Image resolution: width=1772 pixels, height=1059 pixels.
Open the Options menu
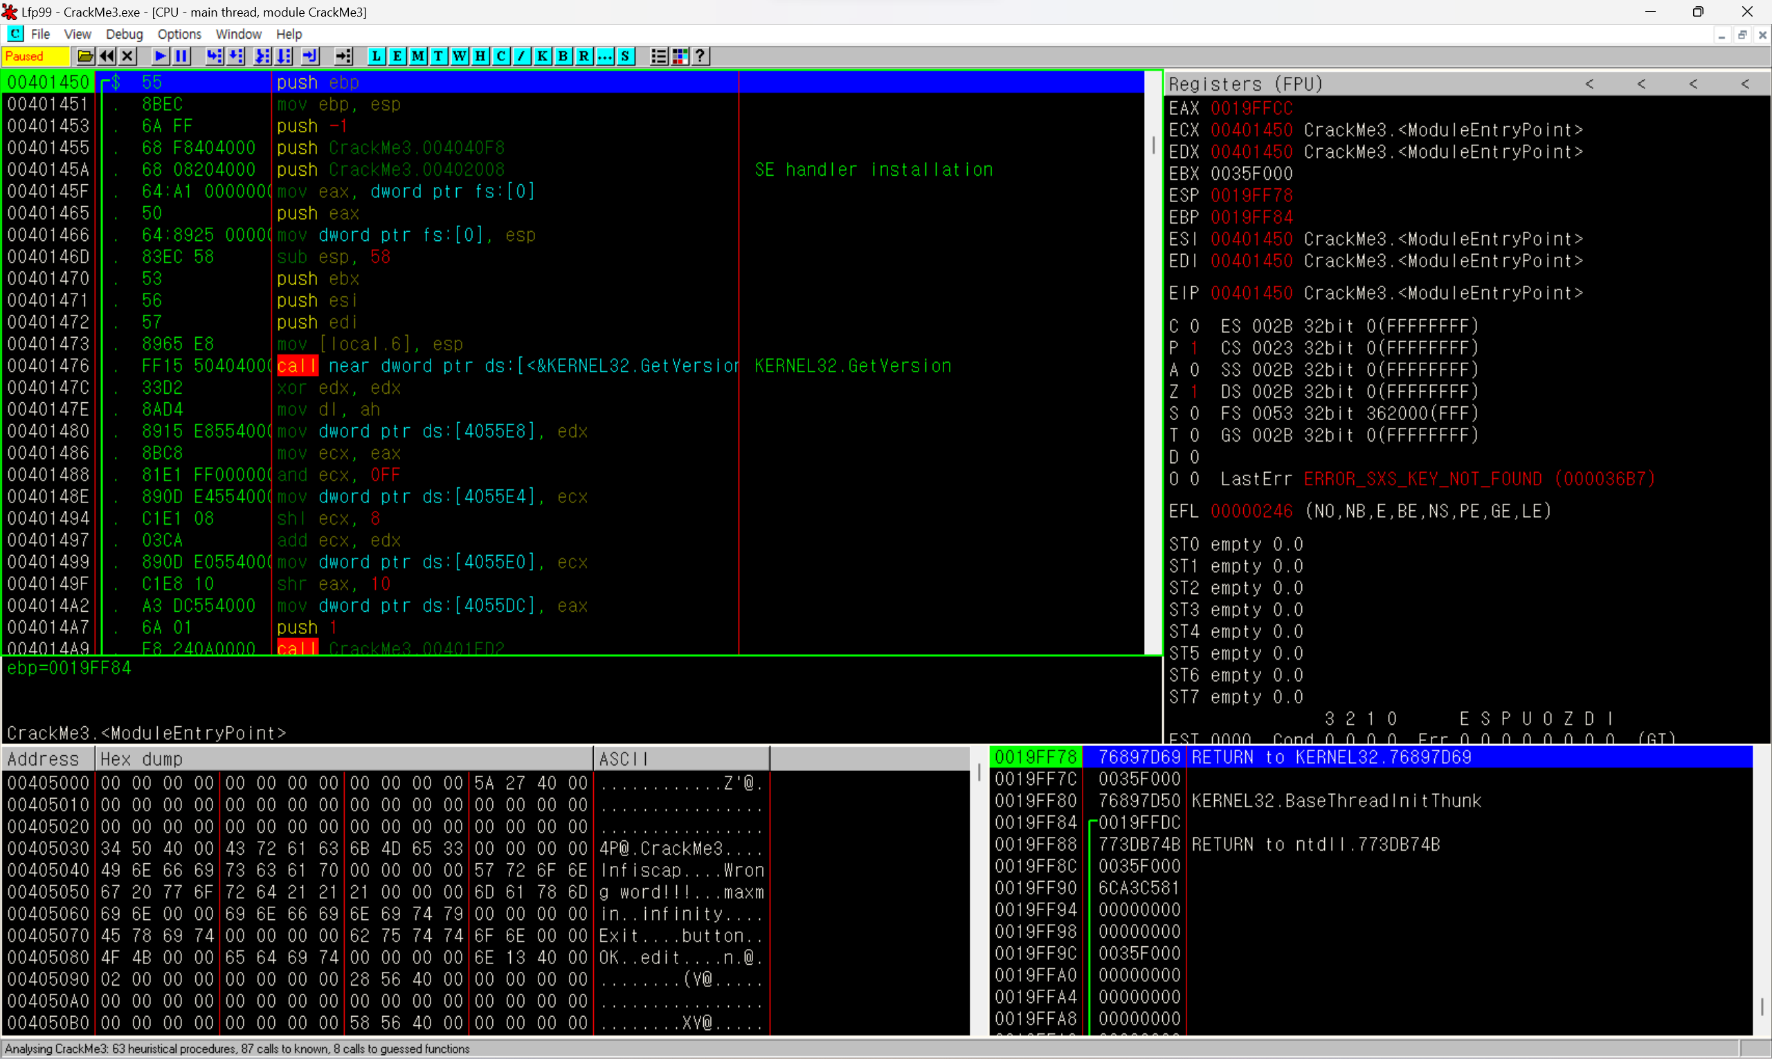pos(179,34)
